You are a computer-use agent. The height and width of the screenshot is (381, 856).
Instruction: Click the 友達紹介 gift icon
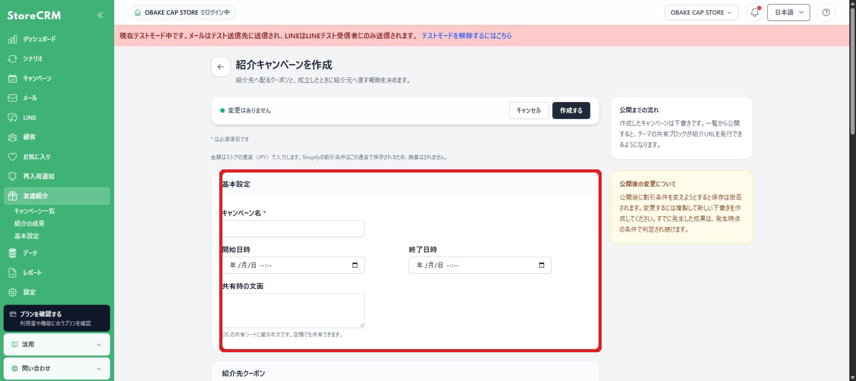pyautogui.click(x=13, y=196)
